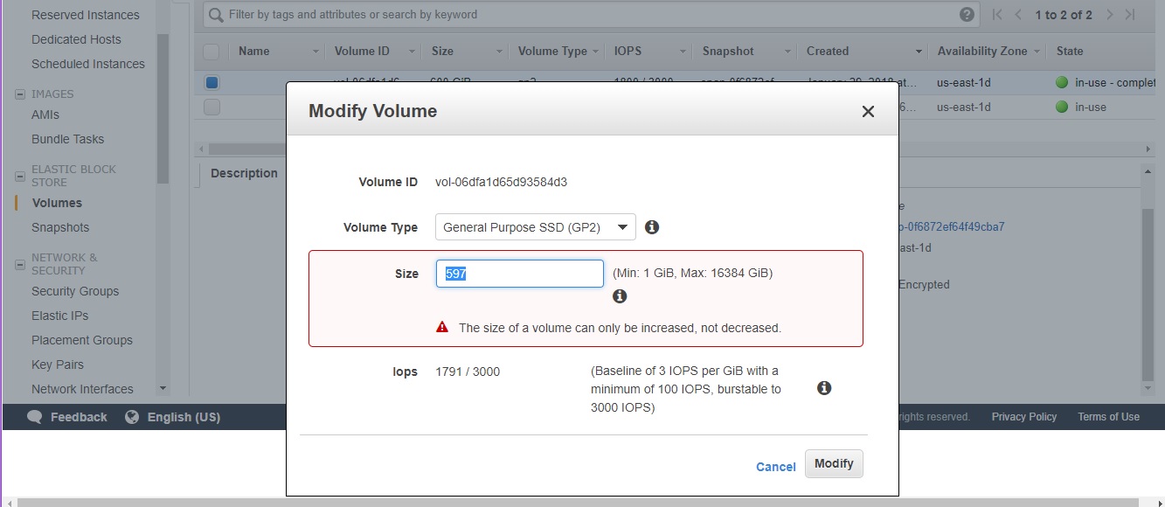The image size is (1165, 507).
Task: Open the Volume Type info tooltip
Action: 651,226
